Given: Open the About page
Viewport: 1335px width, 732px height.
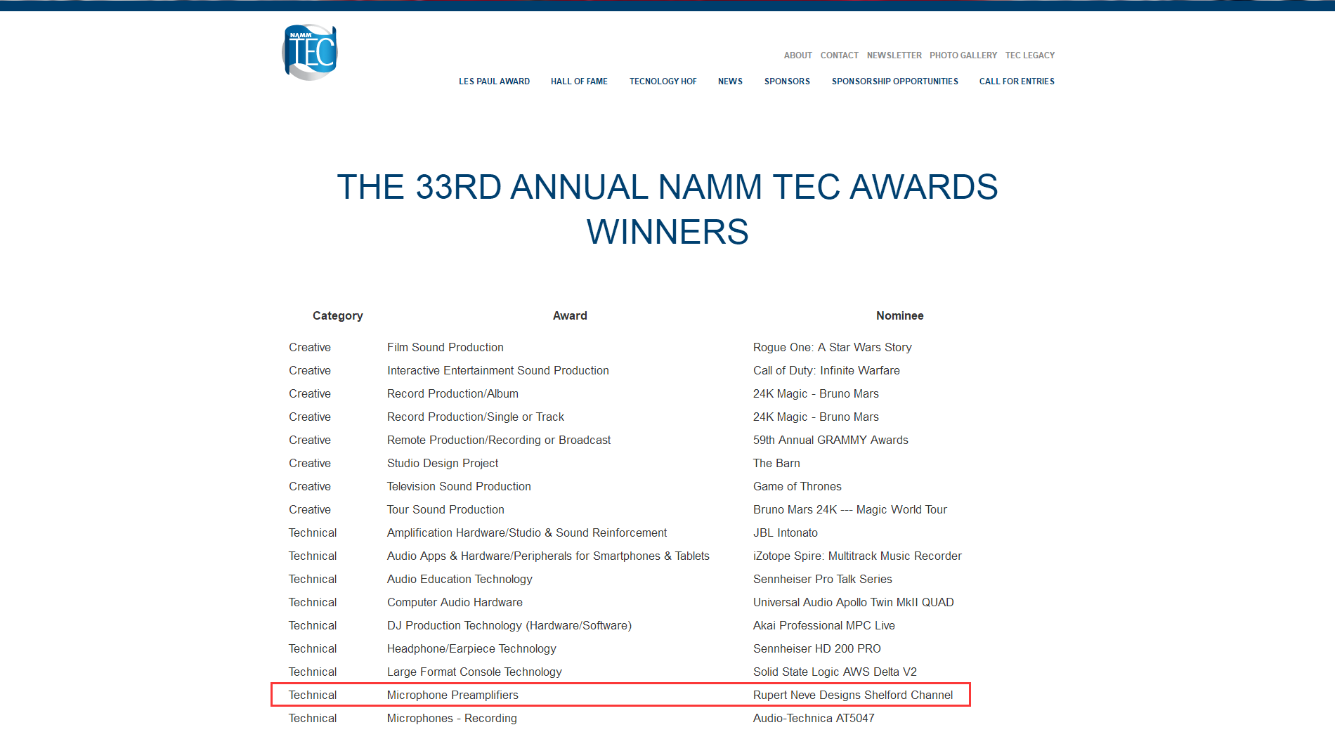Looking at the screenshot, I should click(x=797, y=55).
